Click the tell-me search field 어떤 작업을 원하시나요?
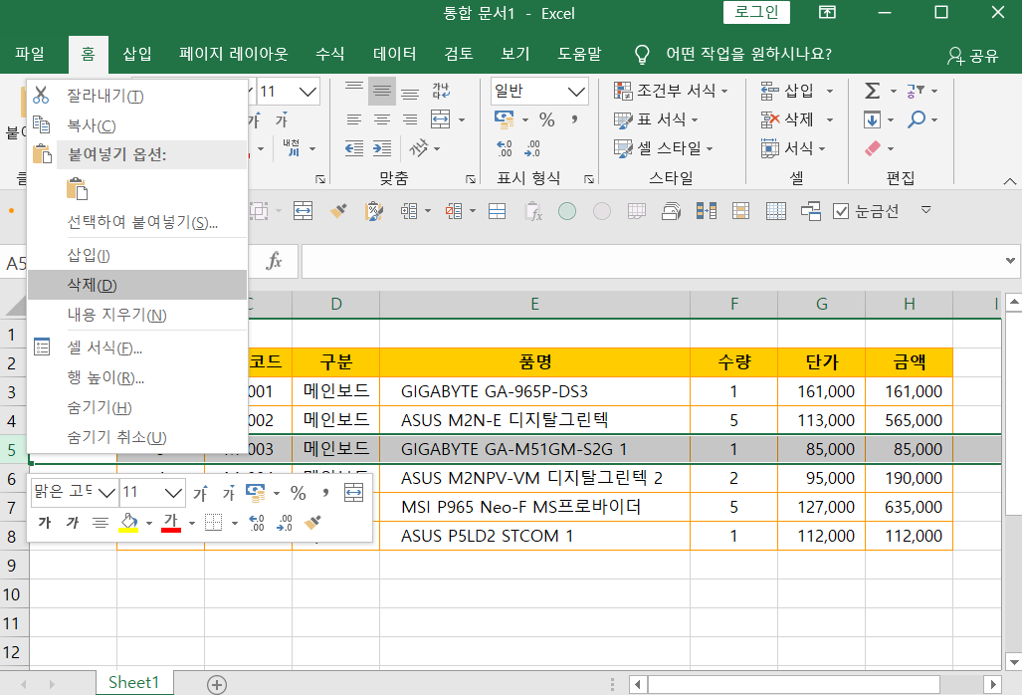 tap(748, 54)
